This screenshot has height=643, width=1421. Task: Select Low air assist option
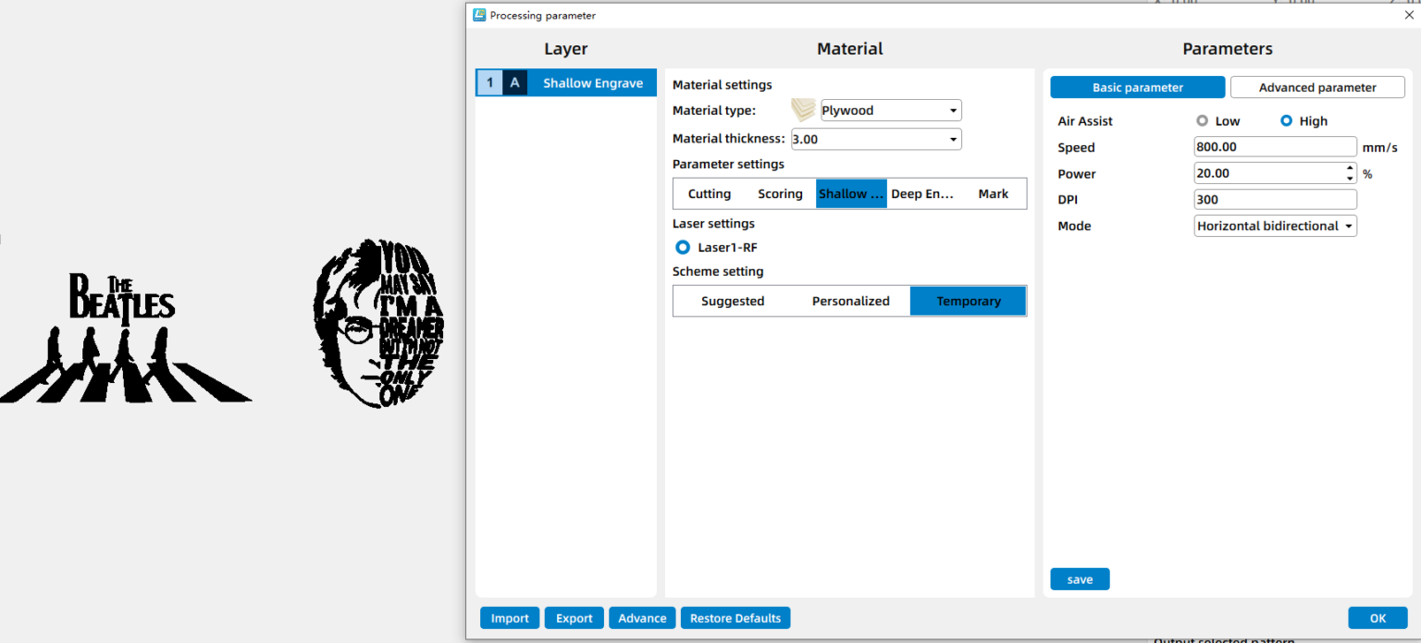[x=1202, y=121]
